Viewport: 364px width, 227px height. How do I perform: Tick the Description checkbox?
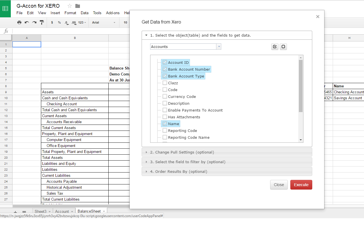coord(165,103)
